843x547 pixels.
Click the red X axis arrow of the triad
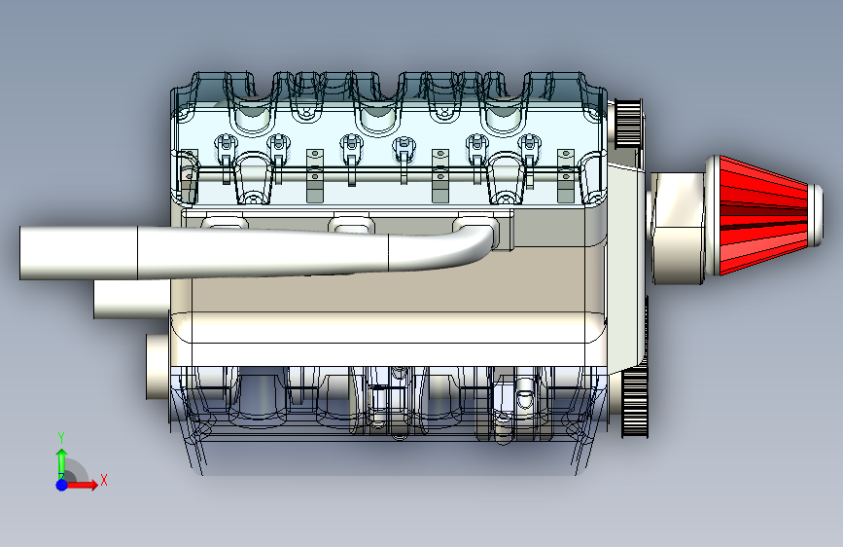[x=83, y=485]
